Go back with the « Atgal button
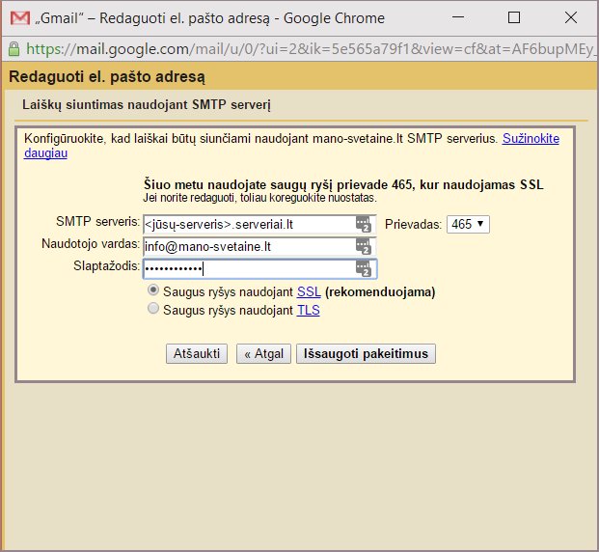This screenshot has height=552, width=599. [263, 354]
